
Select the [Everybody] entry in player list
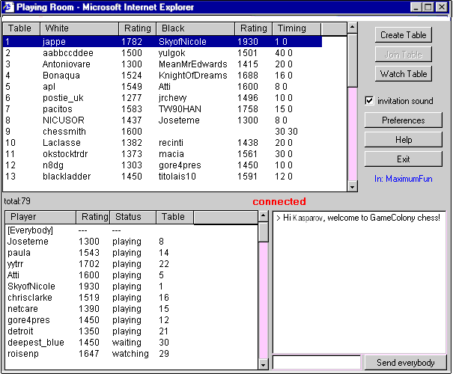pos(31,231)
